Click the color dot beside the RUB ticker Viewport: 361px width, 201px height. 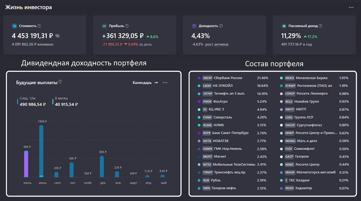[x=199, y=180]
